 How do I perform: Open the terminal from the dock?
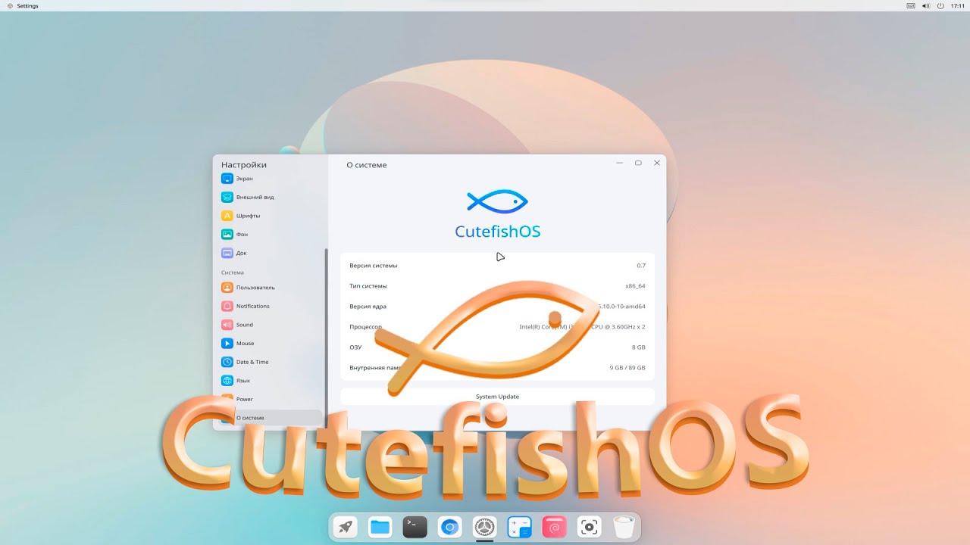click(x=415, y=527)
